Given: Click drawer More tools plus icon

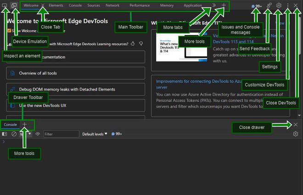Looking at the screenshot, I should [24, 124].
